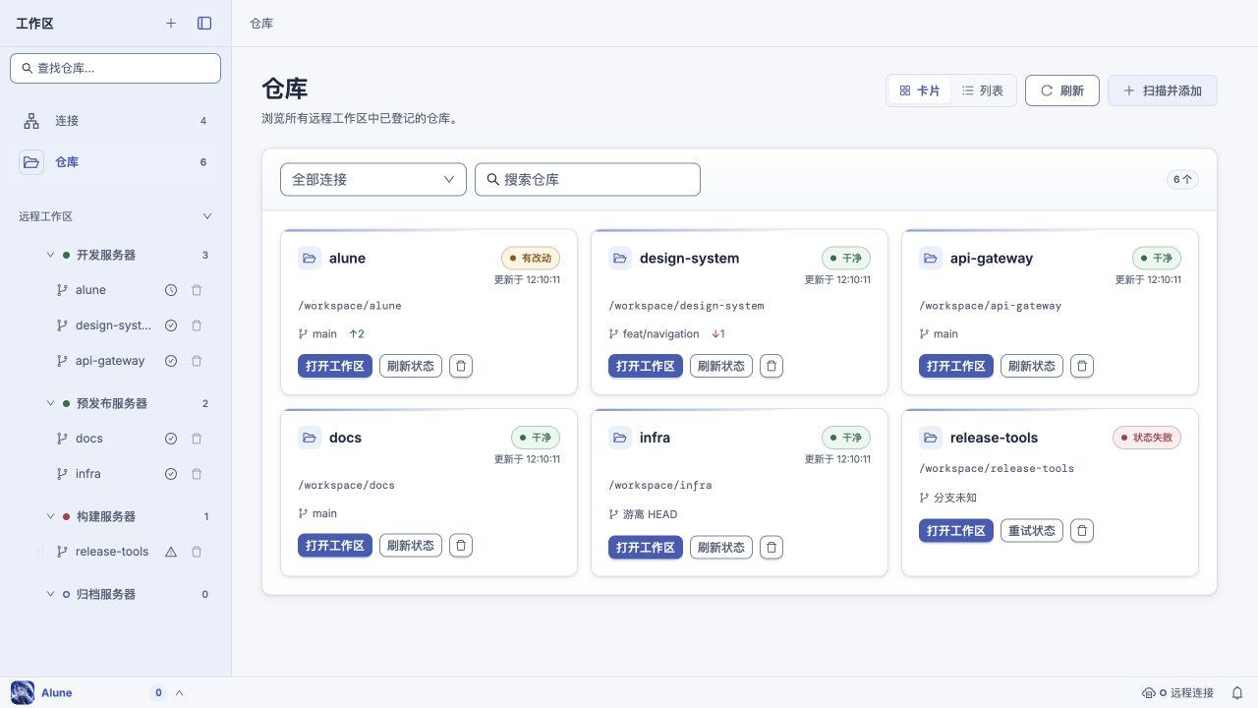Remove api-gateway card using trash button

click(x=1082, y=366)
